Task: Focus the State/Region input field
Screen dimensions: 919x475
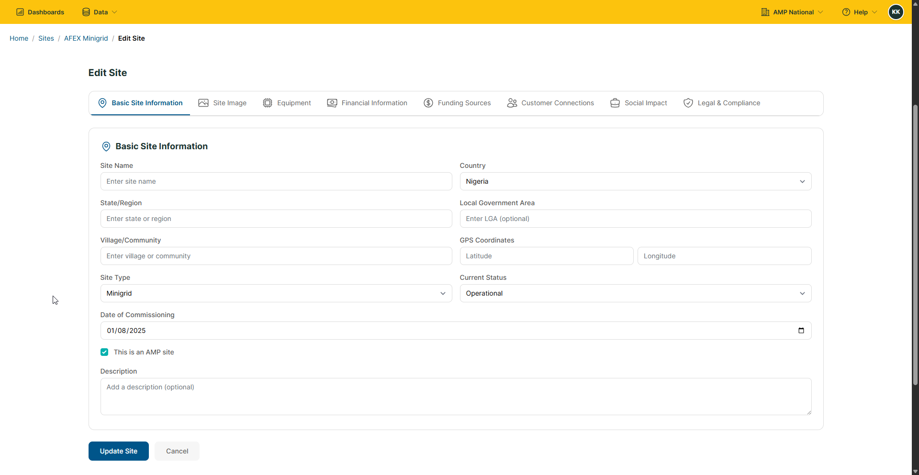Action: pos(276,219)
